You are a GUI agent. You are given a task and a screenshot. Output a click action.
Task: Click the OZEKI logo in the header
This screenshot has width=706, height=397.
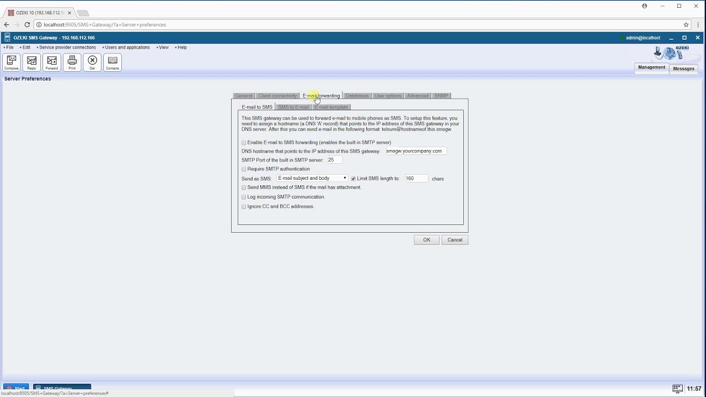[672, 53]
